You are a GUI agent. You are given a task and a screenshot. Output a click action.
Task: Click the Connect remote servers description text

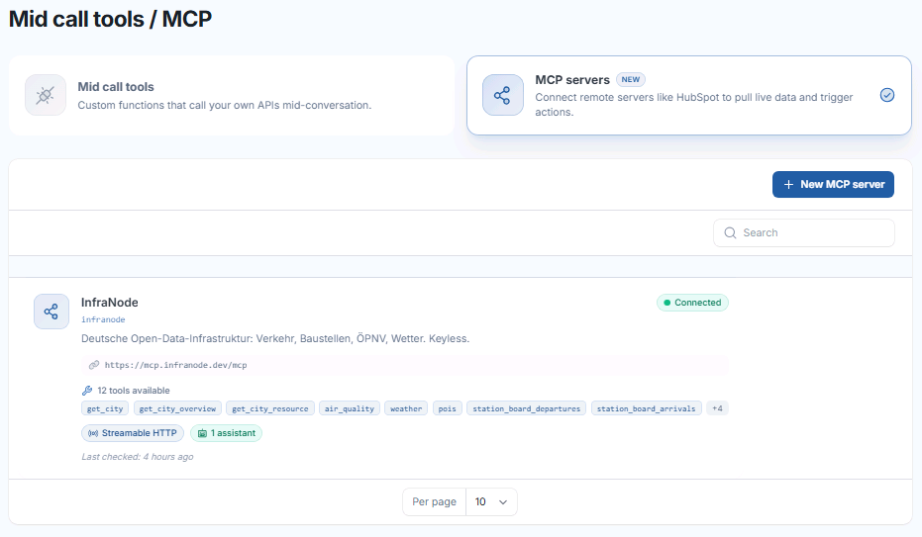coord(694,105)
